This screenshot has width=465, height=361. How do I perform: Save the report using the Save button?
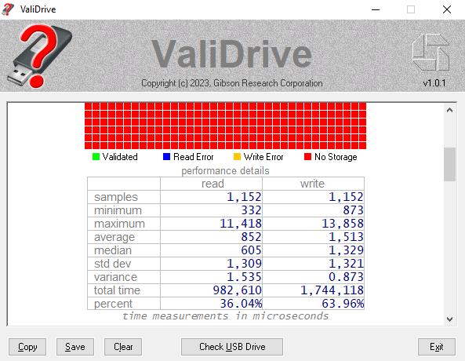click(x=75, y=347)
